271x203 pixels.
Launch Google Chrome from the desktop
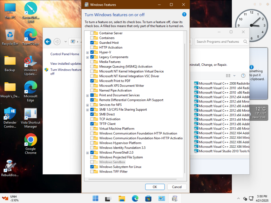(x=31, y=144)
